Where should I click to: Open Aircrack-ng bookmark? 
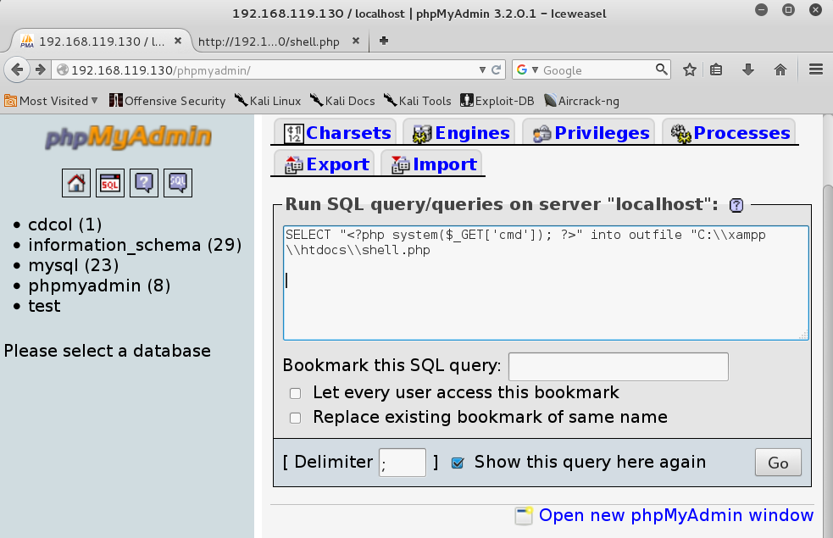[x=581, y=101]
